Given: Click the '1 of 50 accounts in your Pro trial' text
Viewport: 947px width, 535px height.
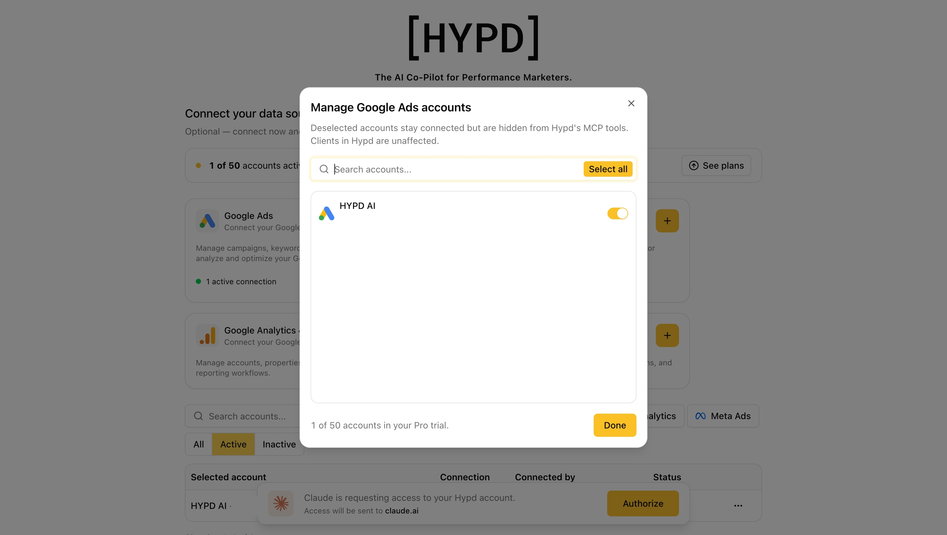Looking at the screenshot, I should 380,425.
